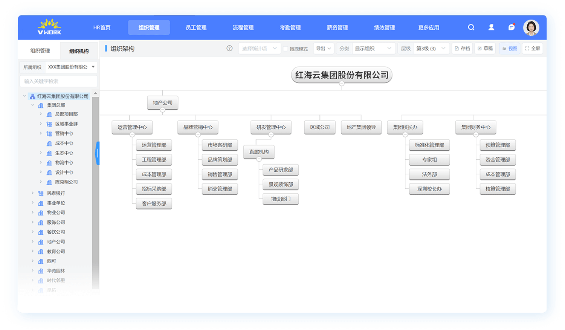Expand the 物业公司 tree node arrow
Screen dimensions: 565x330
click(x=33, y=212)
